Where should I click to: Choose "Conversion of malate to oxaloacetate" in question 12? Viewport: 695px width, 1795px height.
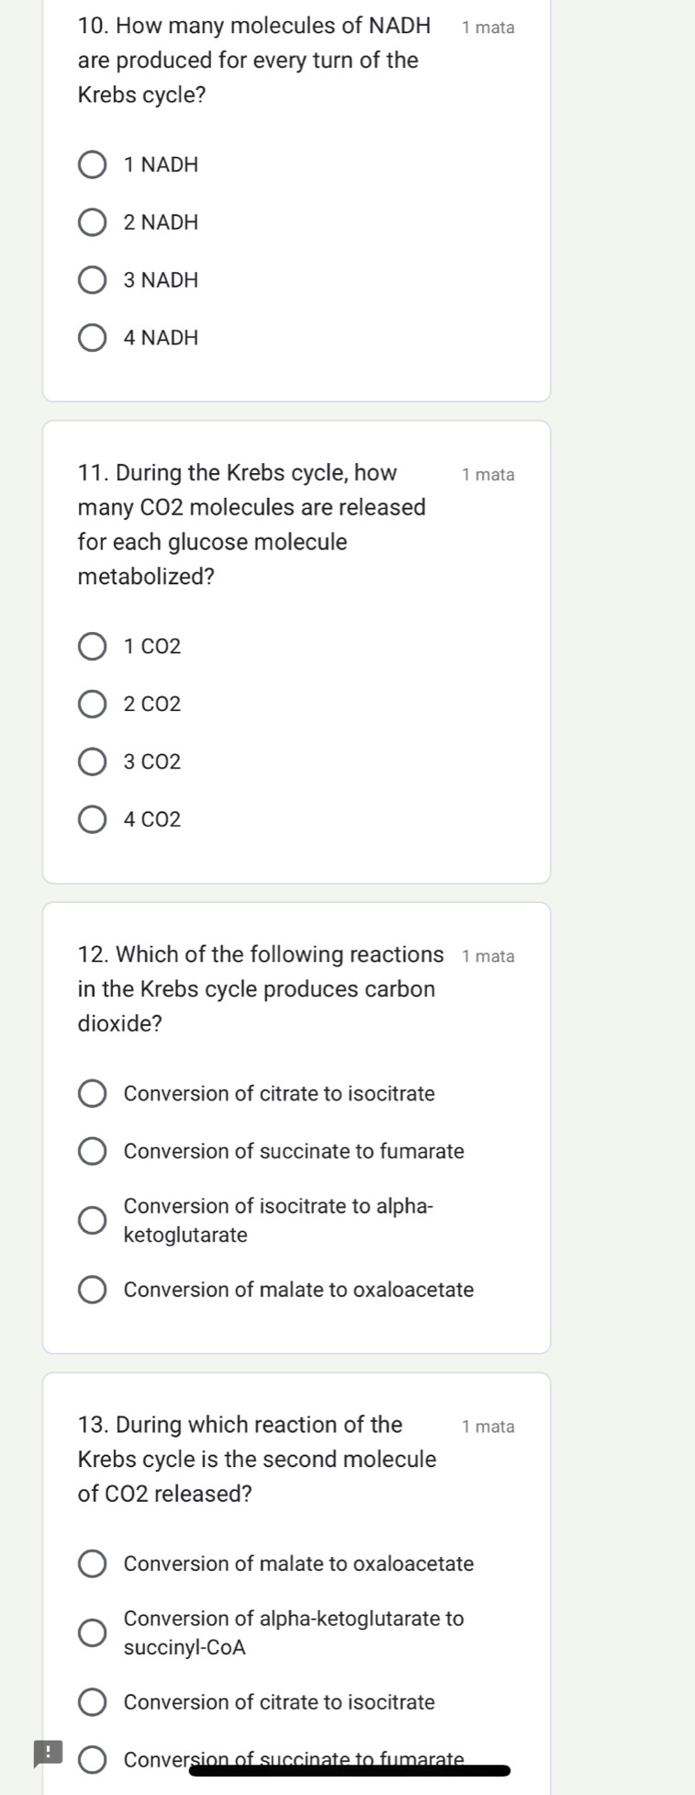pos(92,1289)
